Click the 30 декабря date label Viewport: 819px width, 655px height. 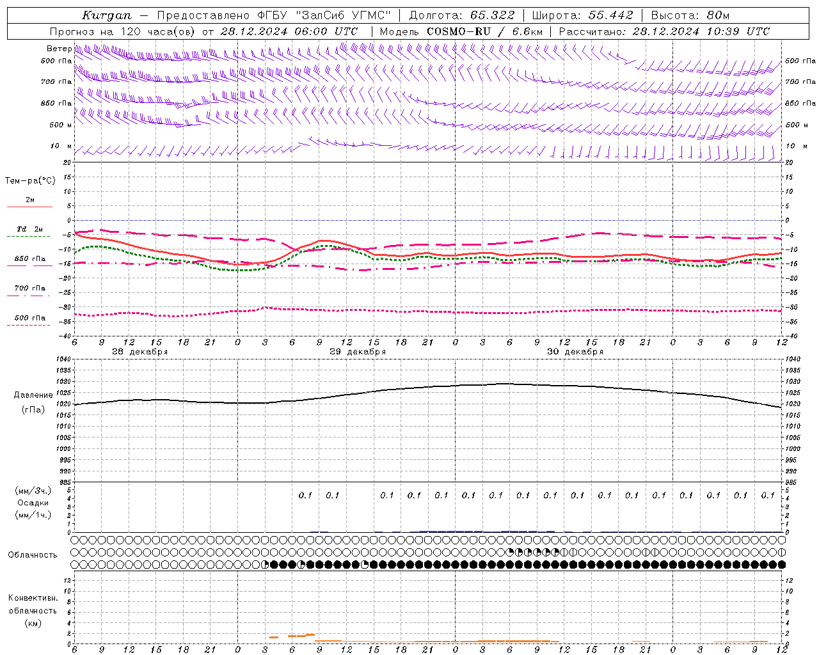[x=575, y=352]
